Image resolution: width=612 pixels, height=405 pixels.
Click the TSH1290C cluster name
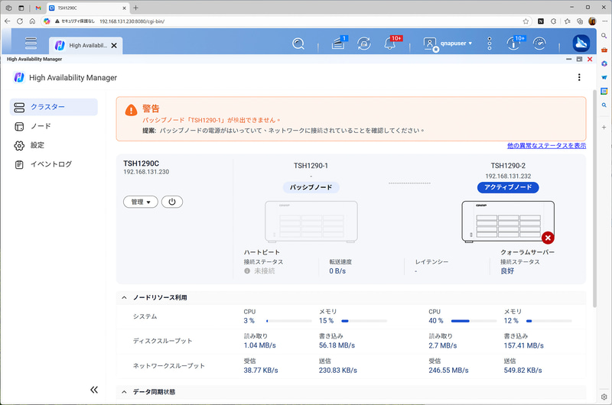(x=141, y=164)
